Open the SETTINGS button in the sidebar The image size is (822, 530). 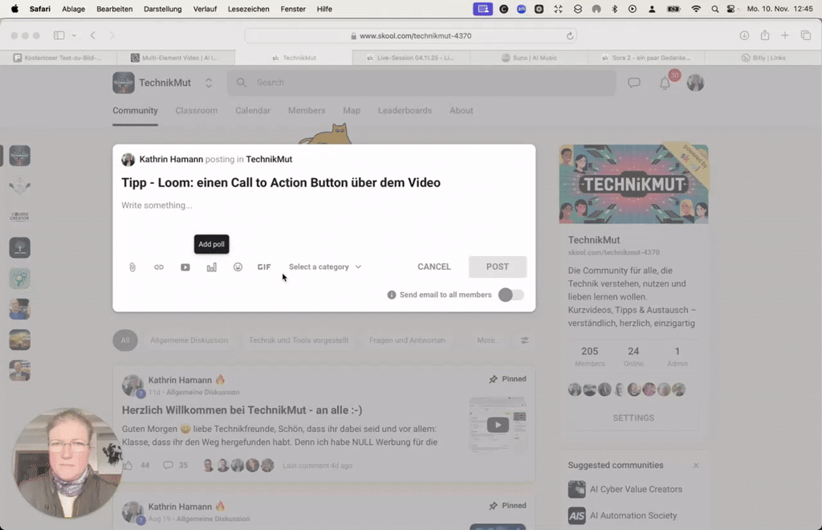[633, 418]
